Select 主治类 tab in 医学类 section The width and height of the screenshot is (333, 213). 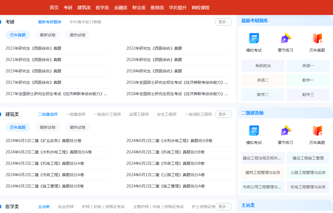pos(44,207)
